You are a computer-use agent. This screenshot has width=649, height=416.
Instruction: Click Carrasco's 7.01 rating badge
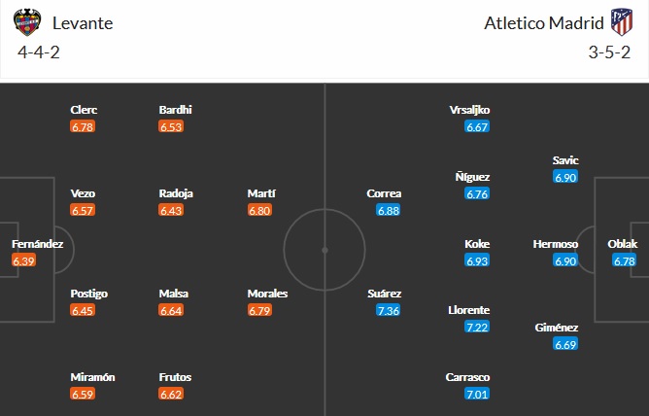click(x=477, y=394)
